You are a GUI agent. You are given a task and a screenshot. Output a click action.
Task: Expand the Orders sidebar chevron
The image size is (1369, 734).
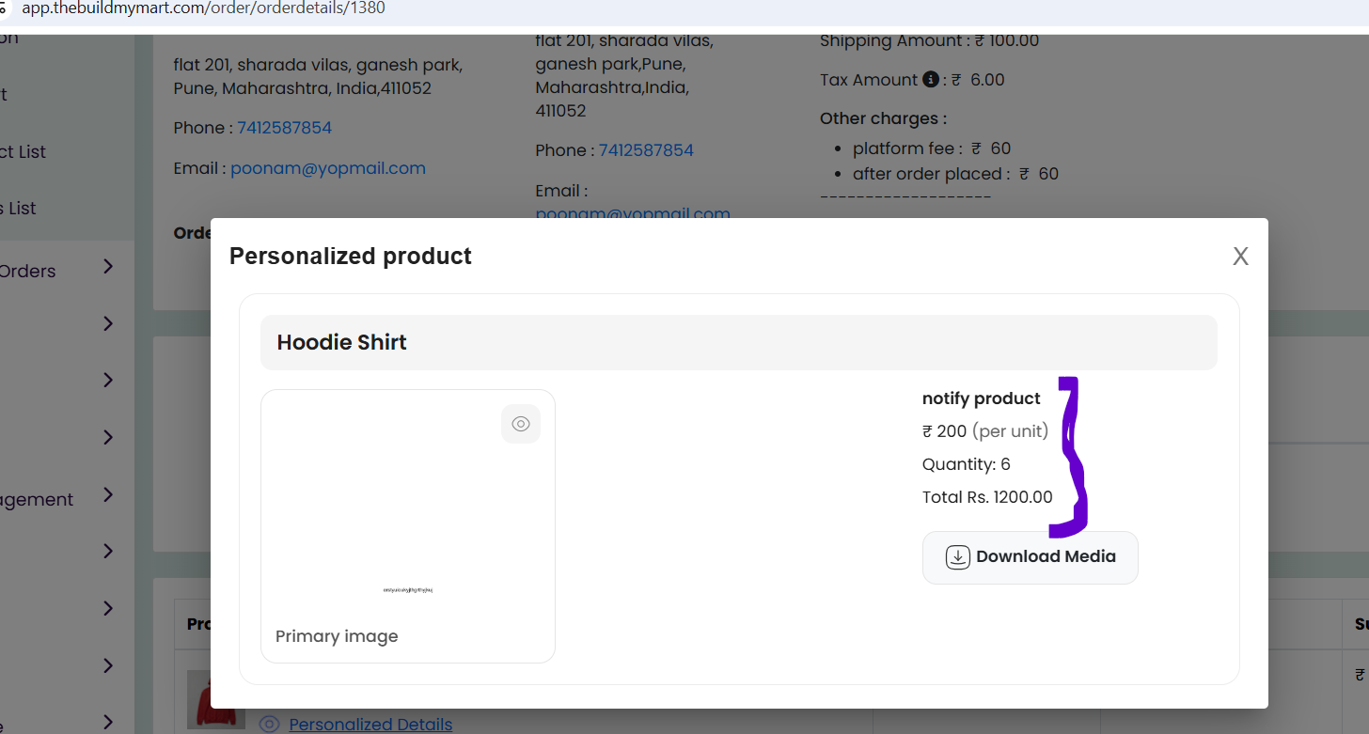point(108,267)
